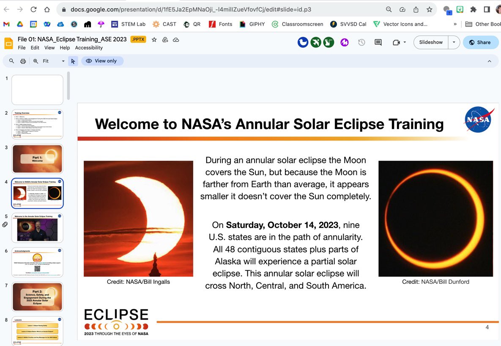
Task: Click the NASA logo on the slide
Action: coord(479,120)
